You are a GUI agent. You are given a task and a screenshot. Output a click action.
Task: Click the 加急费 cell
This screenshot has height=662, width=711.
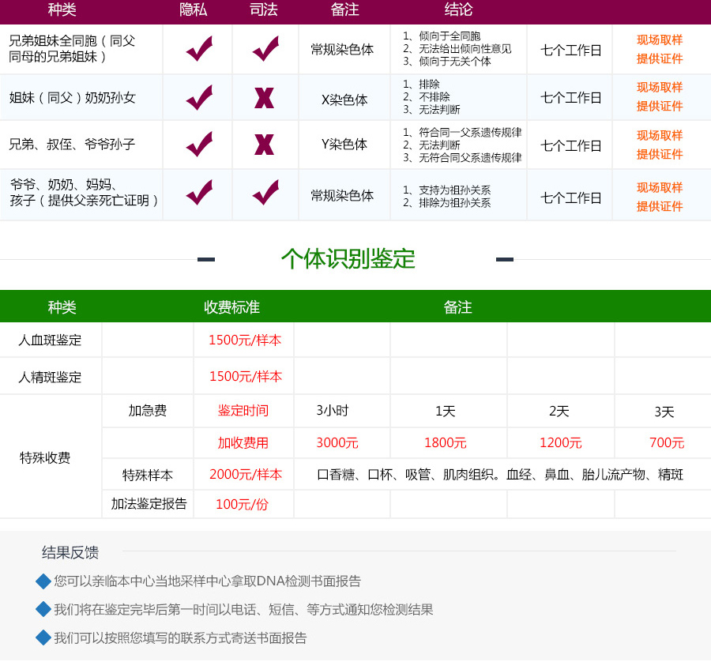click(148, 410)
